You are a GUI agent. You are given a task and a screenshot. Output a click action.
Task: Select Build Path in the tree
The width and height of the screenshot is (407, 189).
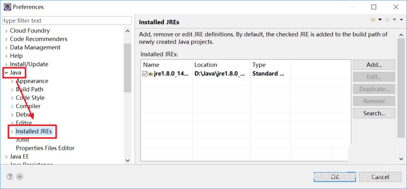[x=29, y=89]
